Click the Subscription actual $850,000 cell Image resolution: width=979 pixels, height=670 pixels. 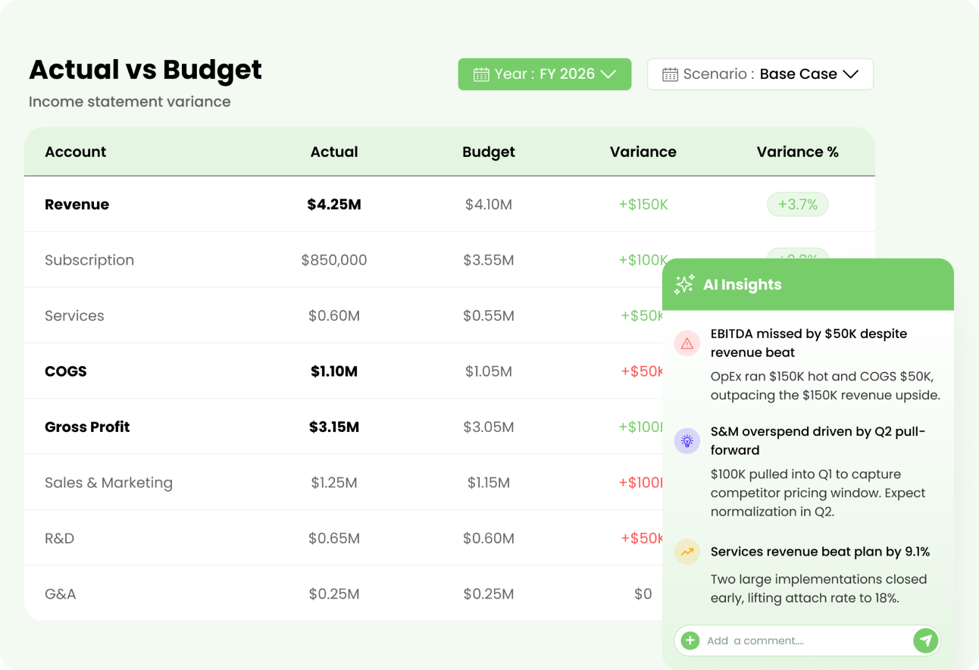[334, 260]
